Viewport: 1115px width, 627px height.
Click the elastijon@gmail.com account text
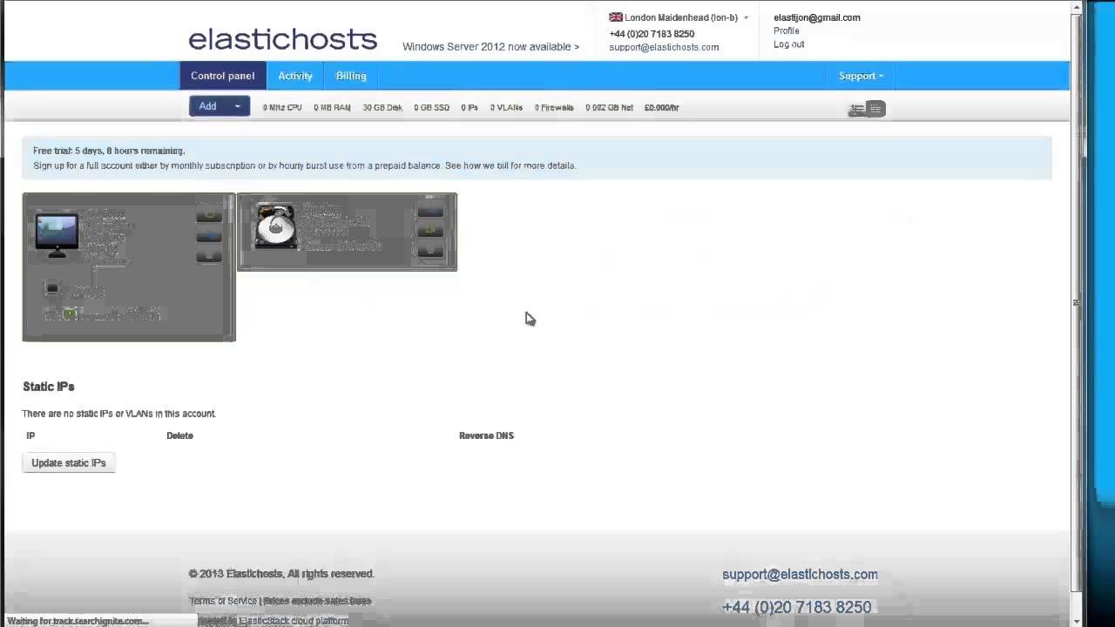coord(817,17)
